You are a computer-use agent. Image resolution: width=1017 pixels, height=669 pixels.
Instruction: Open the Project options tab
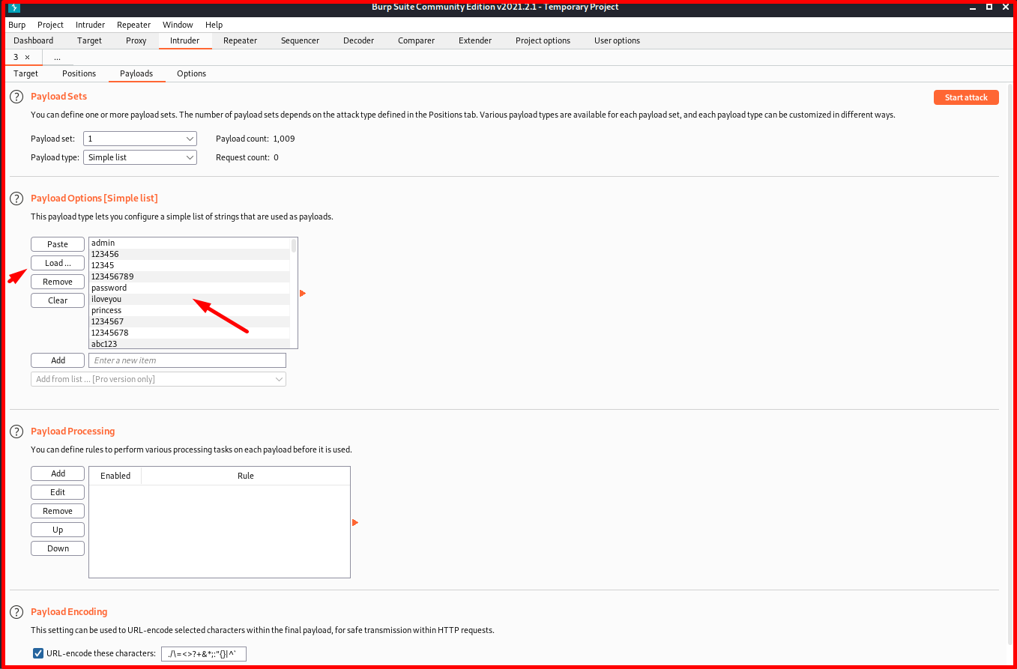click(x=543, y=40)
